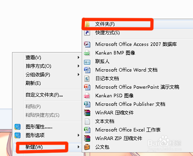This screenshot has width=193, height=156.
Task: Expand the 查看(V) submenu arrow
Action: coord(78,57)
